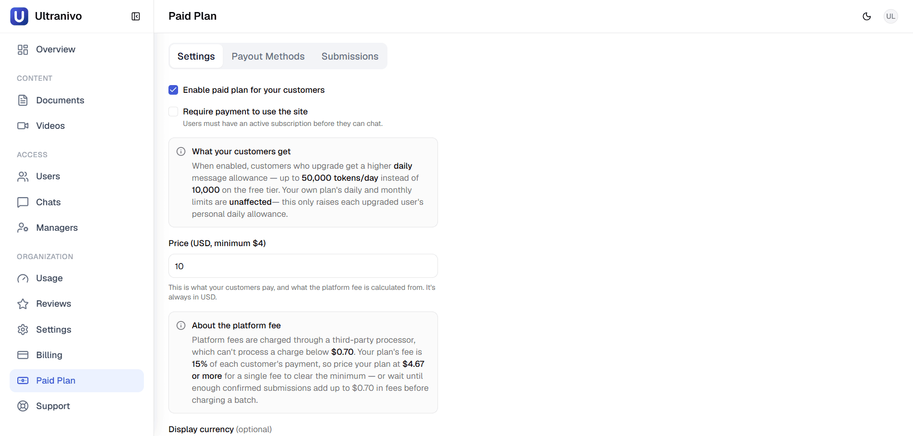Screen dimensions: 913x436
Task: Click the Display currency (optional) label
Action: click(x=220, y=429)
